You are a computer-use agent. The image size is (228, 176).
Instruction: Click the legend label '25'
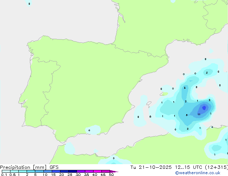pos(70,175)
